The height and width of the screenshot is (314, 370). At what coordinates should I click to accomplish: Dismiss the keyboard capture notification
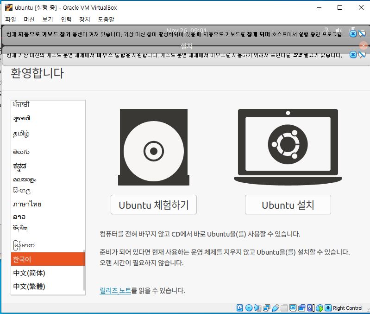353,34
